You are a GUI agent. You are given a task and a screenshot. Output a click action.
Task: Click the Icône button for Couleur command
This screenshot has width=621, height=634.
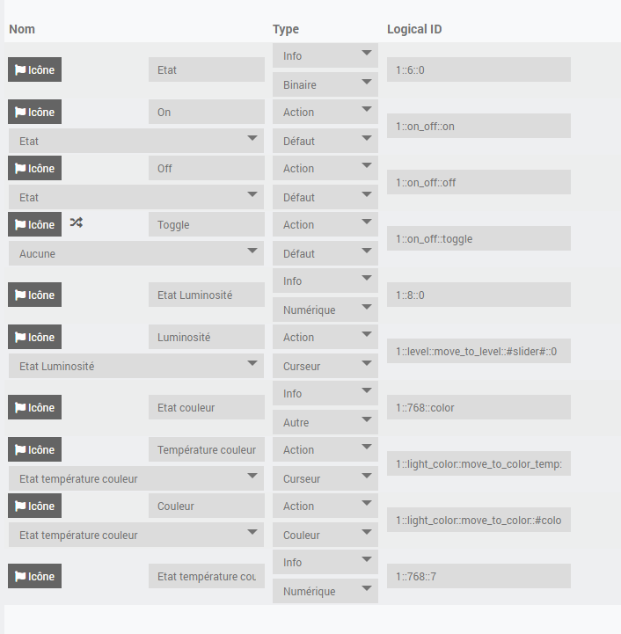(35, 506)
